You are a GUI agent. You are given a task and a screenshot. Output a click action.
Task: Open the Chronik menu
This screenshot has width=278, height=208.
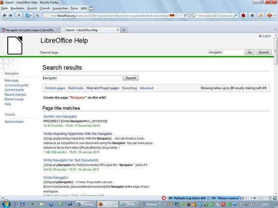[x=45, y=8]
